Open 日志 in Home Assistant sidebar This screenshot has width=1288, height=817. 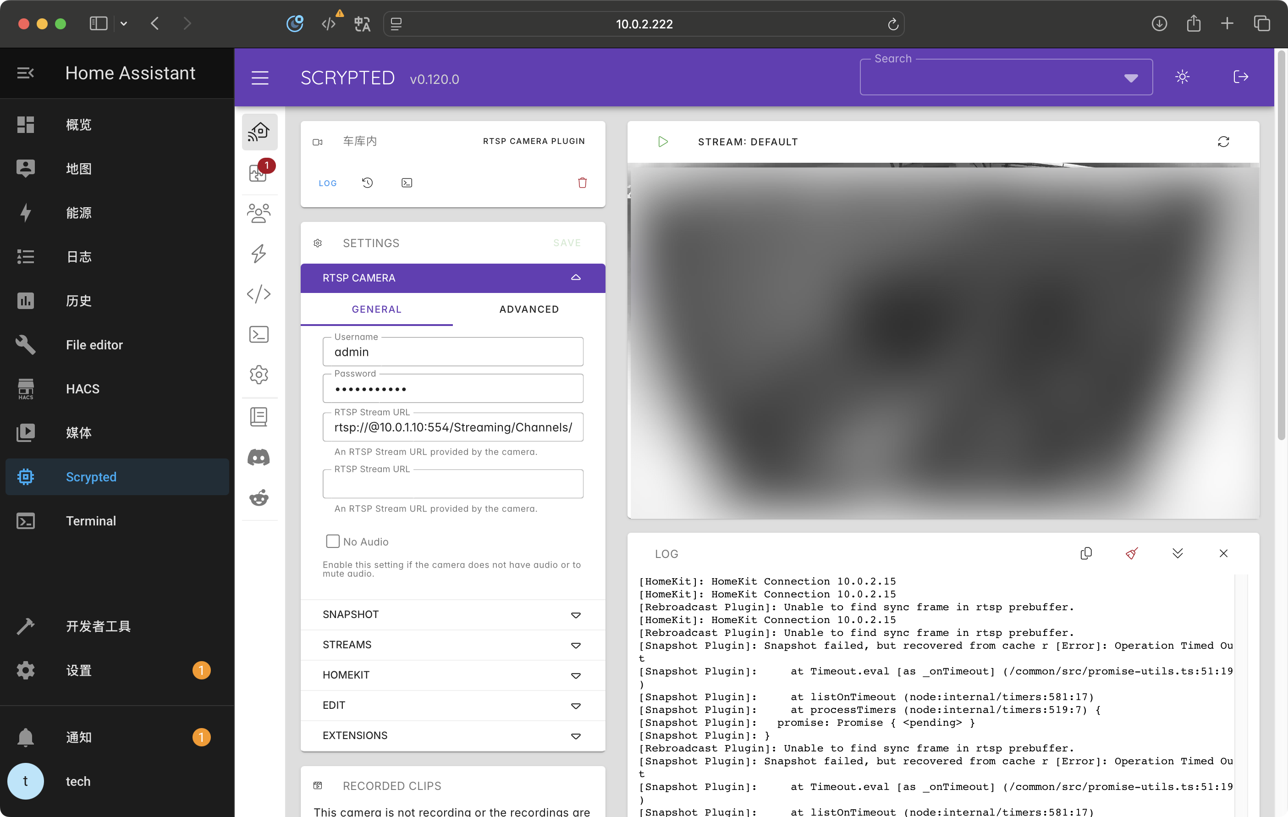click(117, 257)
